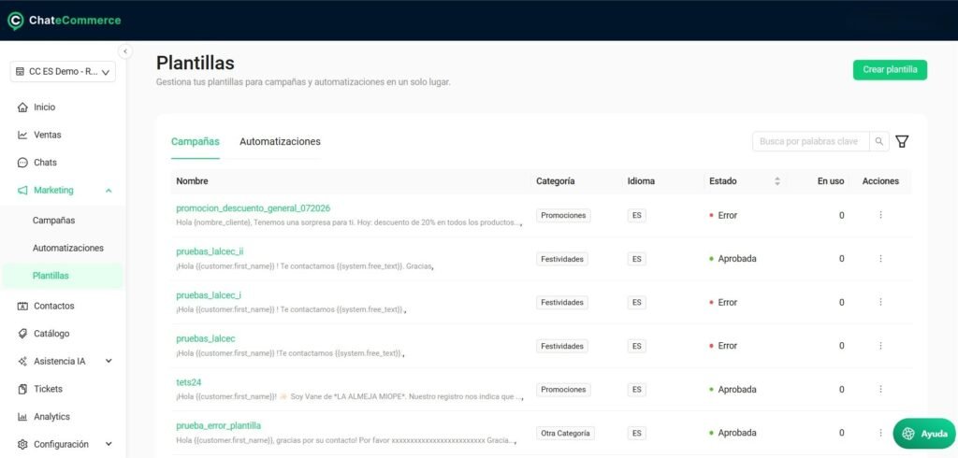The height and width of the screenshot is (458, 958).
Task: Open actions menu for promocion_descuento_general_072026
Action: click(880, 215)
